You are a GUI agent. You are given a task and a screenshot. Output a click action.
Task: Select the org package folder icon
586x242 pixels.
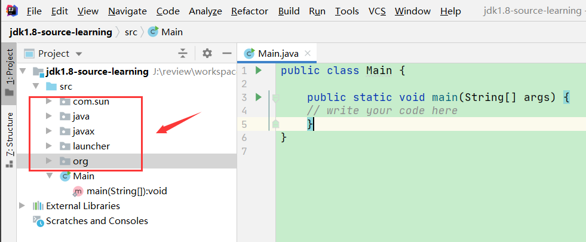[x=65, y=161]
